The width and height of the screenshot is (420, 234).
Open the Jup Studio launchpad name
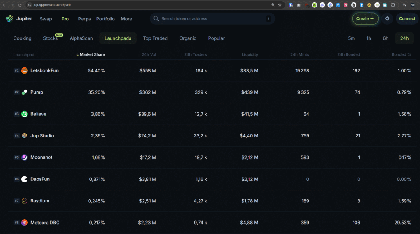pyautogui.click(x=42, y=136)
